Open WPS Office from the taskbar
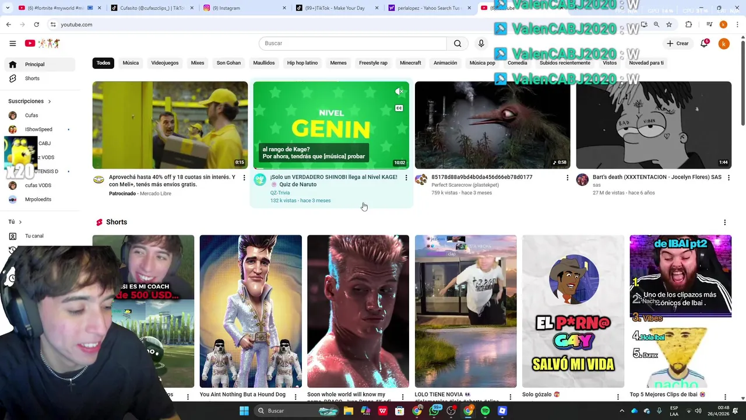The height and width of the screenshot is (420, 746). point(383,411)
